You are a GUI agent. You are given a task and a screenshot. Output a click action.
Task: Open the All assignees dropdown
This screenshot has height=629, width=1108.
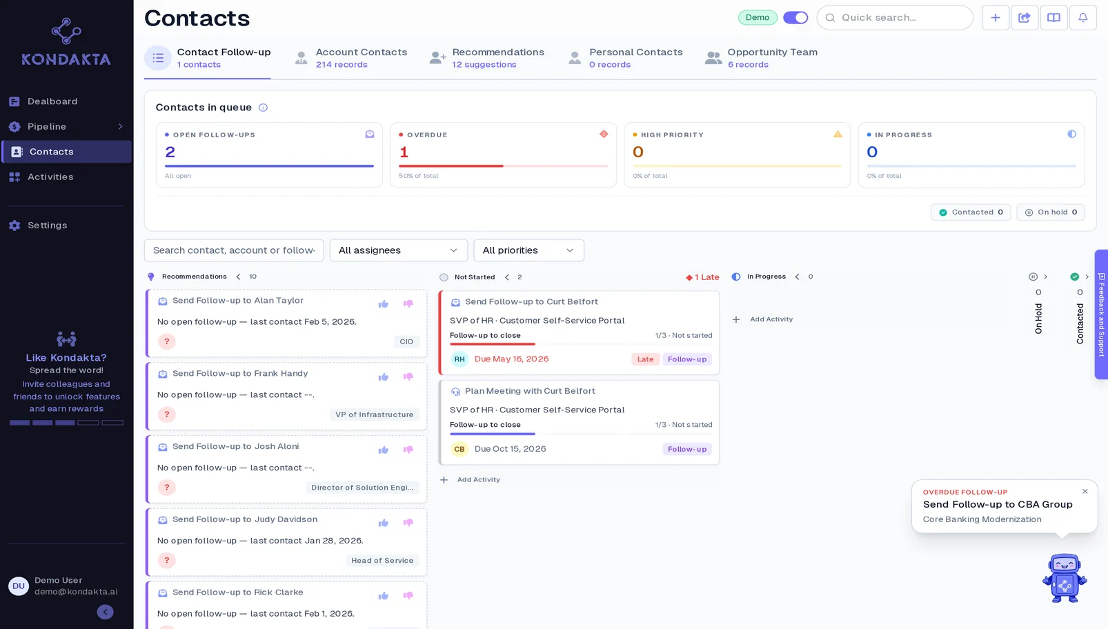tap(399, 250)
